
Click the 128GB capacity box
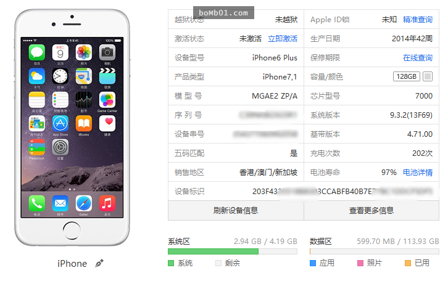[406, 76]
